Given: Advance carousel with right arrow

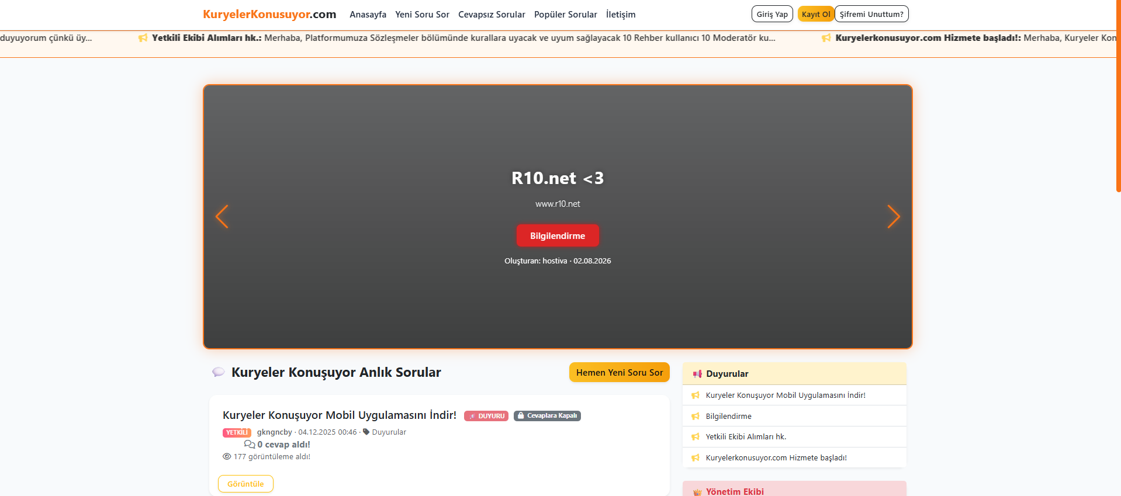Looking at the screenshot, I should 894,217.
